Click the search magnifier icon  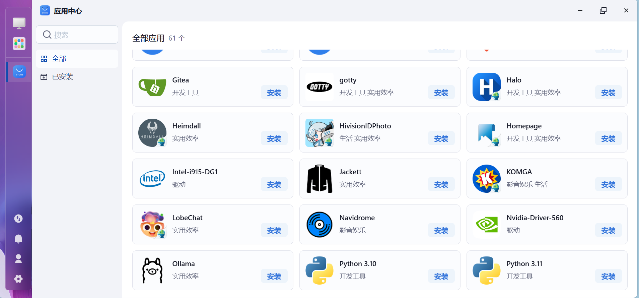pos(47,35)
